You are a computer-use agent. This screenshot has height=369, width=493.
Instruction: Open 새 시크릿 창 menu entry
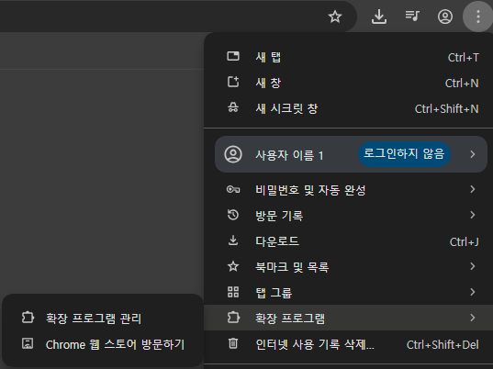[348, 108]
